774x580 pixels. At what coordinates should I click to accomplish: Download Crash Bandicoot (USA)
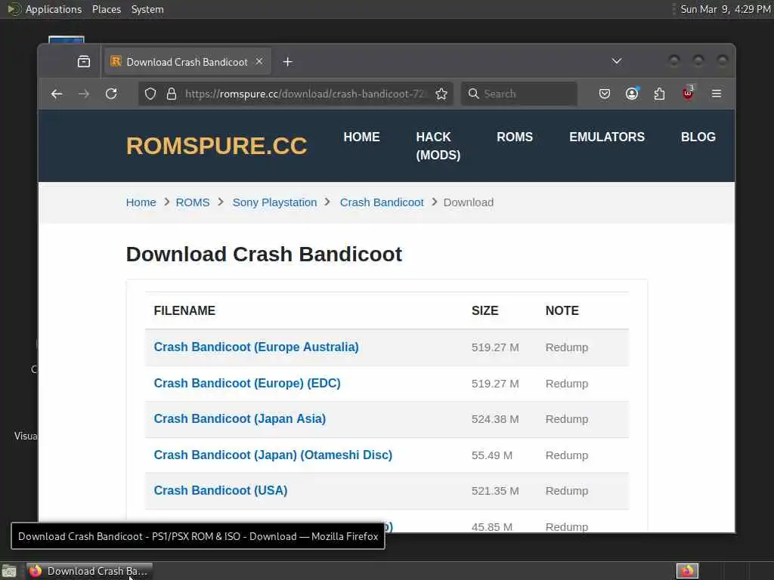pyautogui.click(x=221, y=491)
